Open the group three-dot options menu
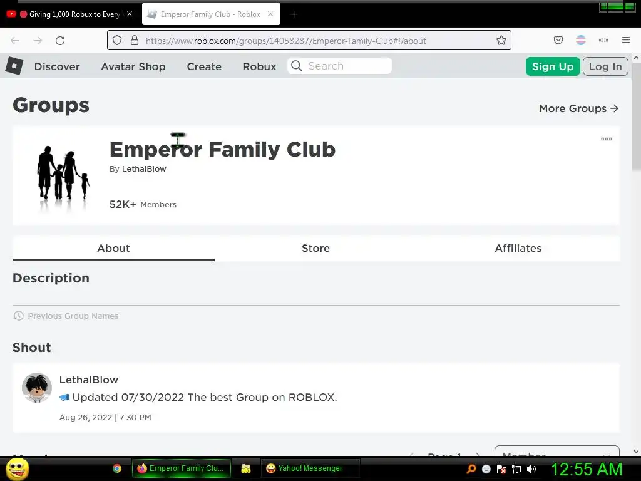This screenshot has width=641, height=481. pos(606,139)
